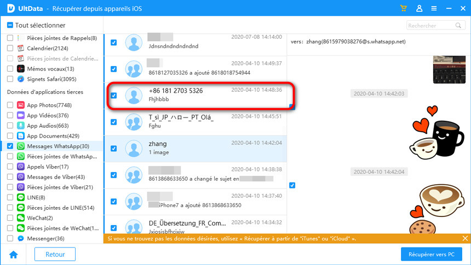471x265 pixels.
Task: Click the Mémos vocaux icon
Action: [21, 69]
